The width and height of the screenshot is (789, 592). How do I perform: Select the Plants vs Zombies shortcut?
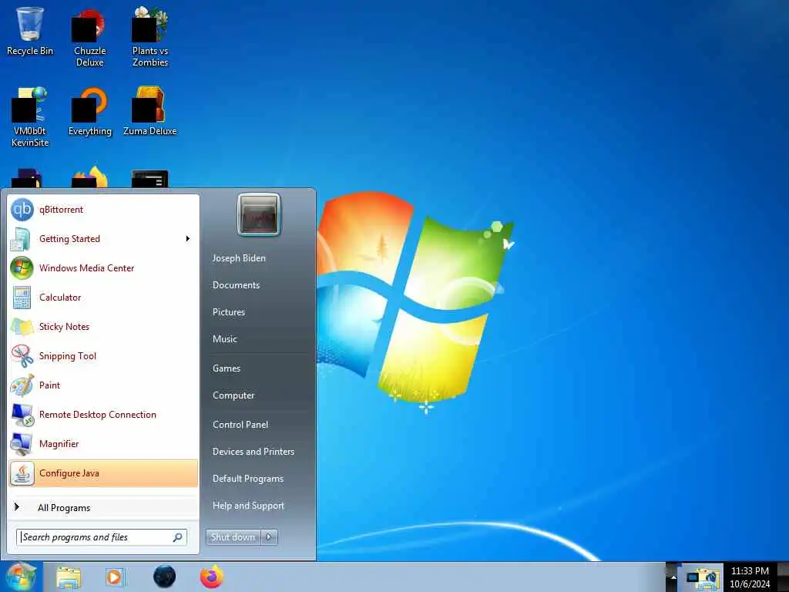click(150, 37)
